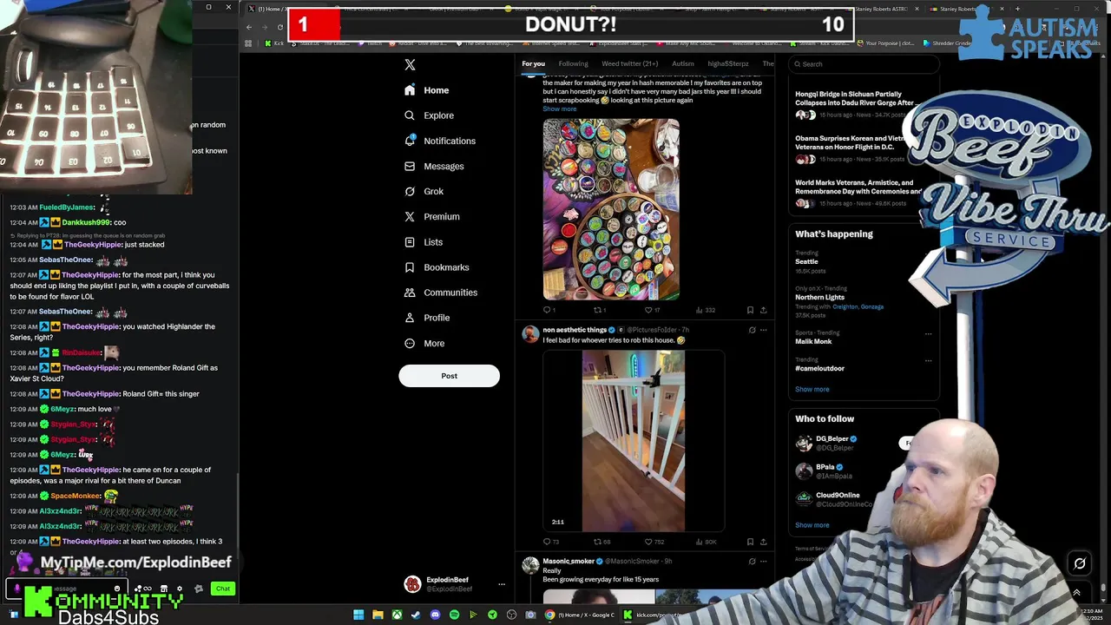This screenshot has height=625, width=1111.
Task: Open Steam from the taskbar
Action: pos(416,615)
